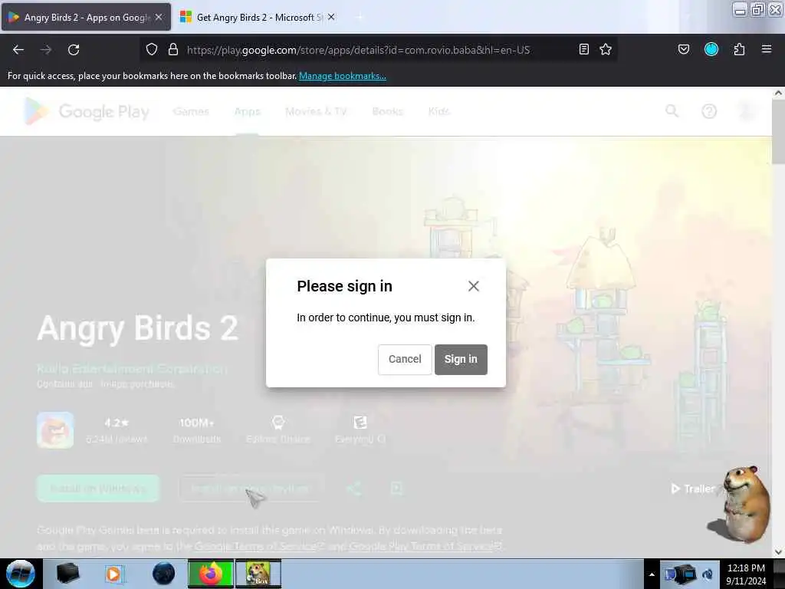The image size is (785, 589).
Task: Open the Firefox hamburger menu
Action: pyautogui.click(x=767, y=49)
